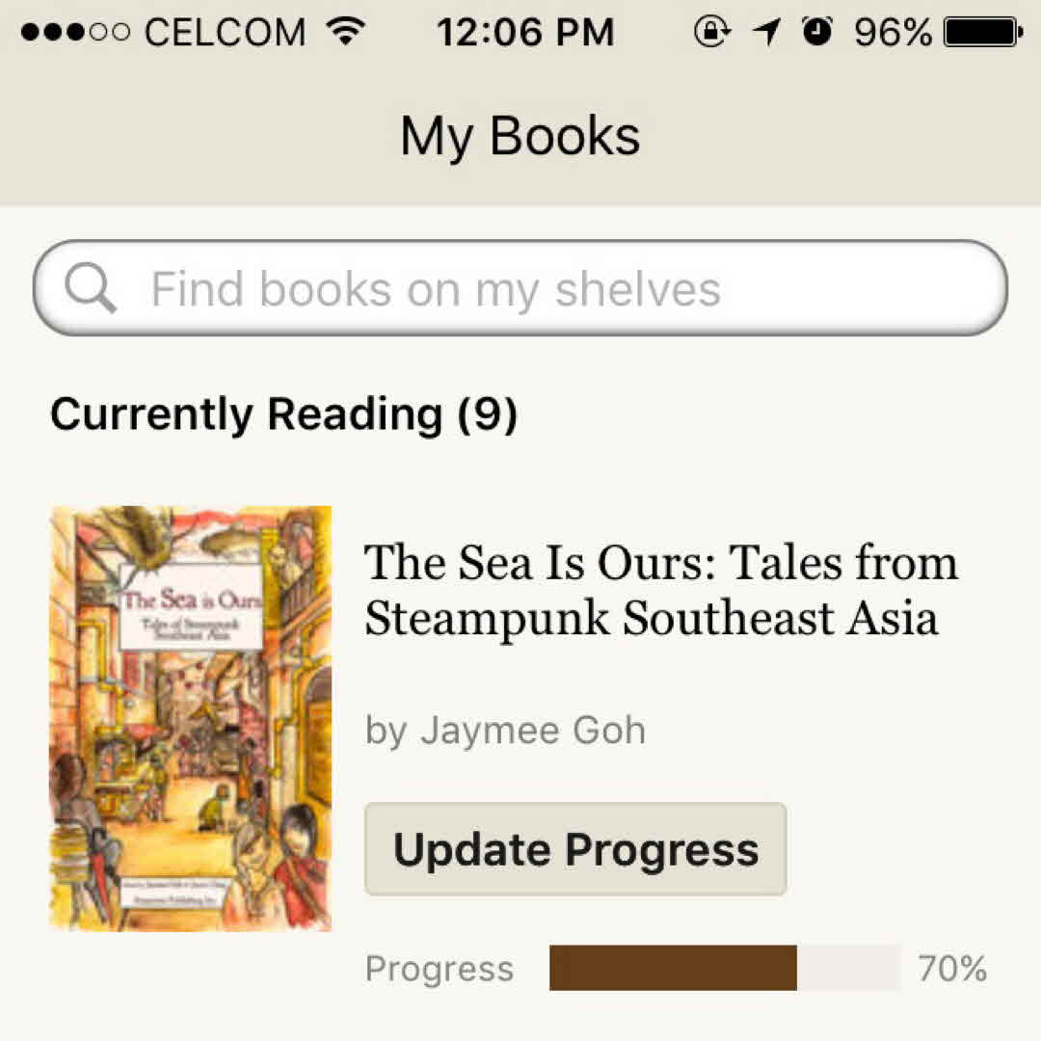Tap the battery icon in status bar

[983, 33]
